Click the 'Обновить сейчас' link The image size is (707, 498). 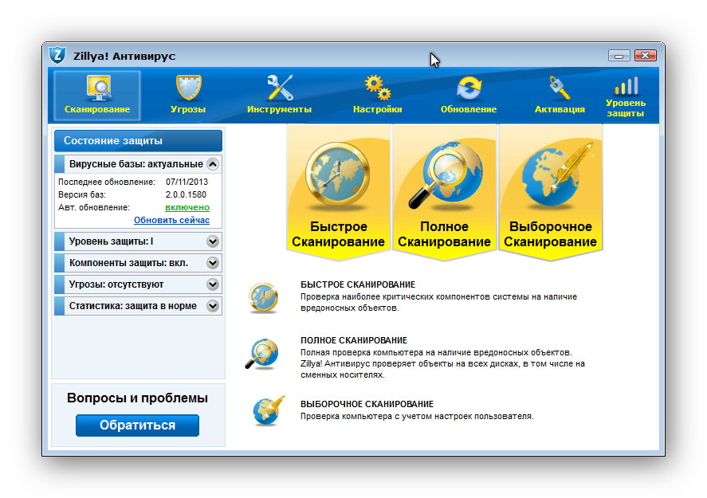point(171,220)
